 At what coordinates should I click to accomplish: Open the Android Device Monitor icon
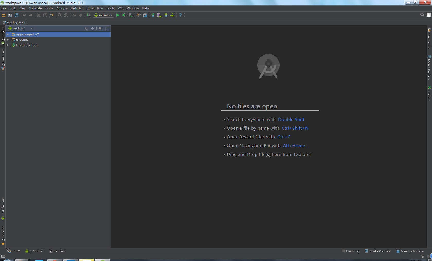click(172, 15)
